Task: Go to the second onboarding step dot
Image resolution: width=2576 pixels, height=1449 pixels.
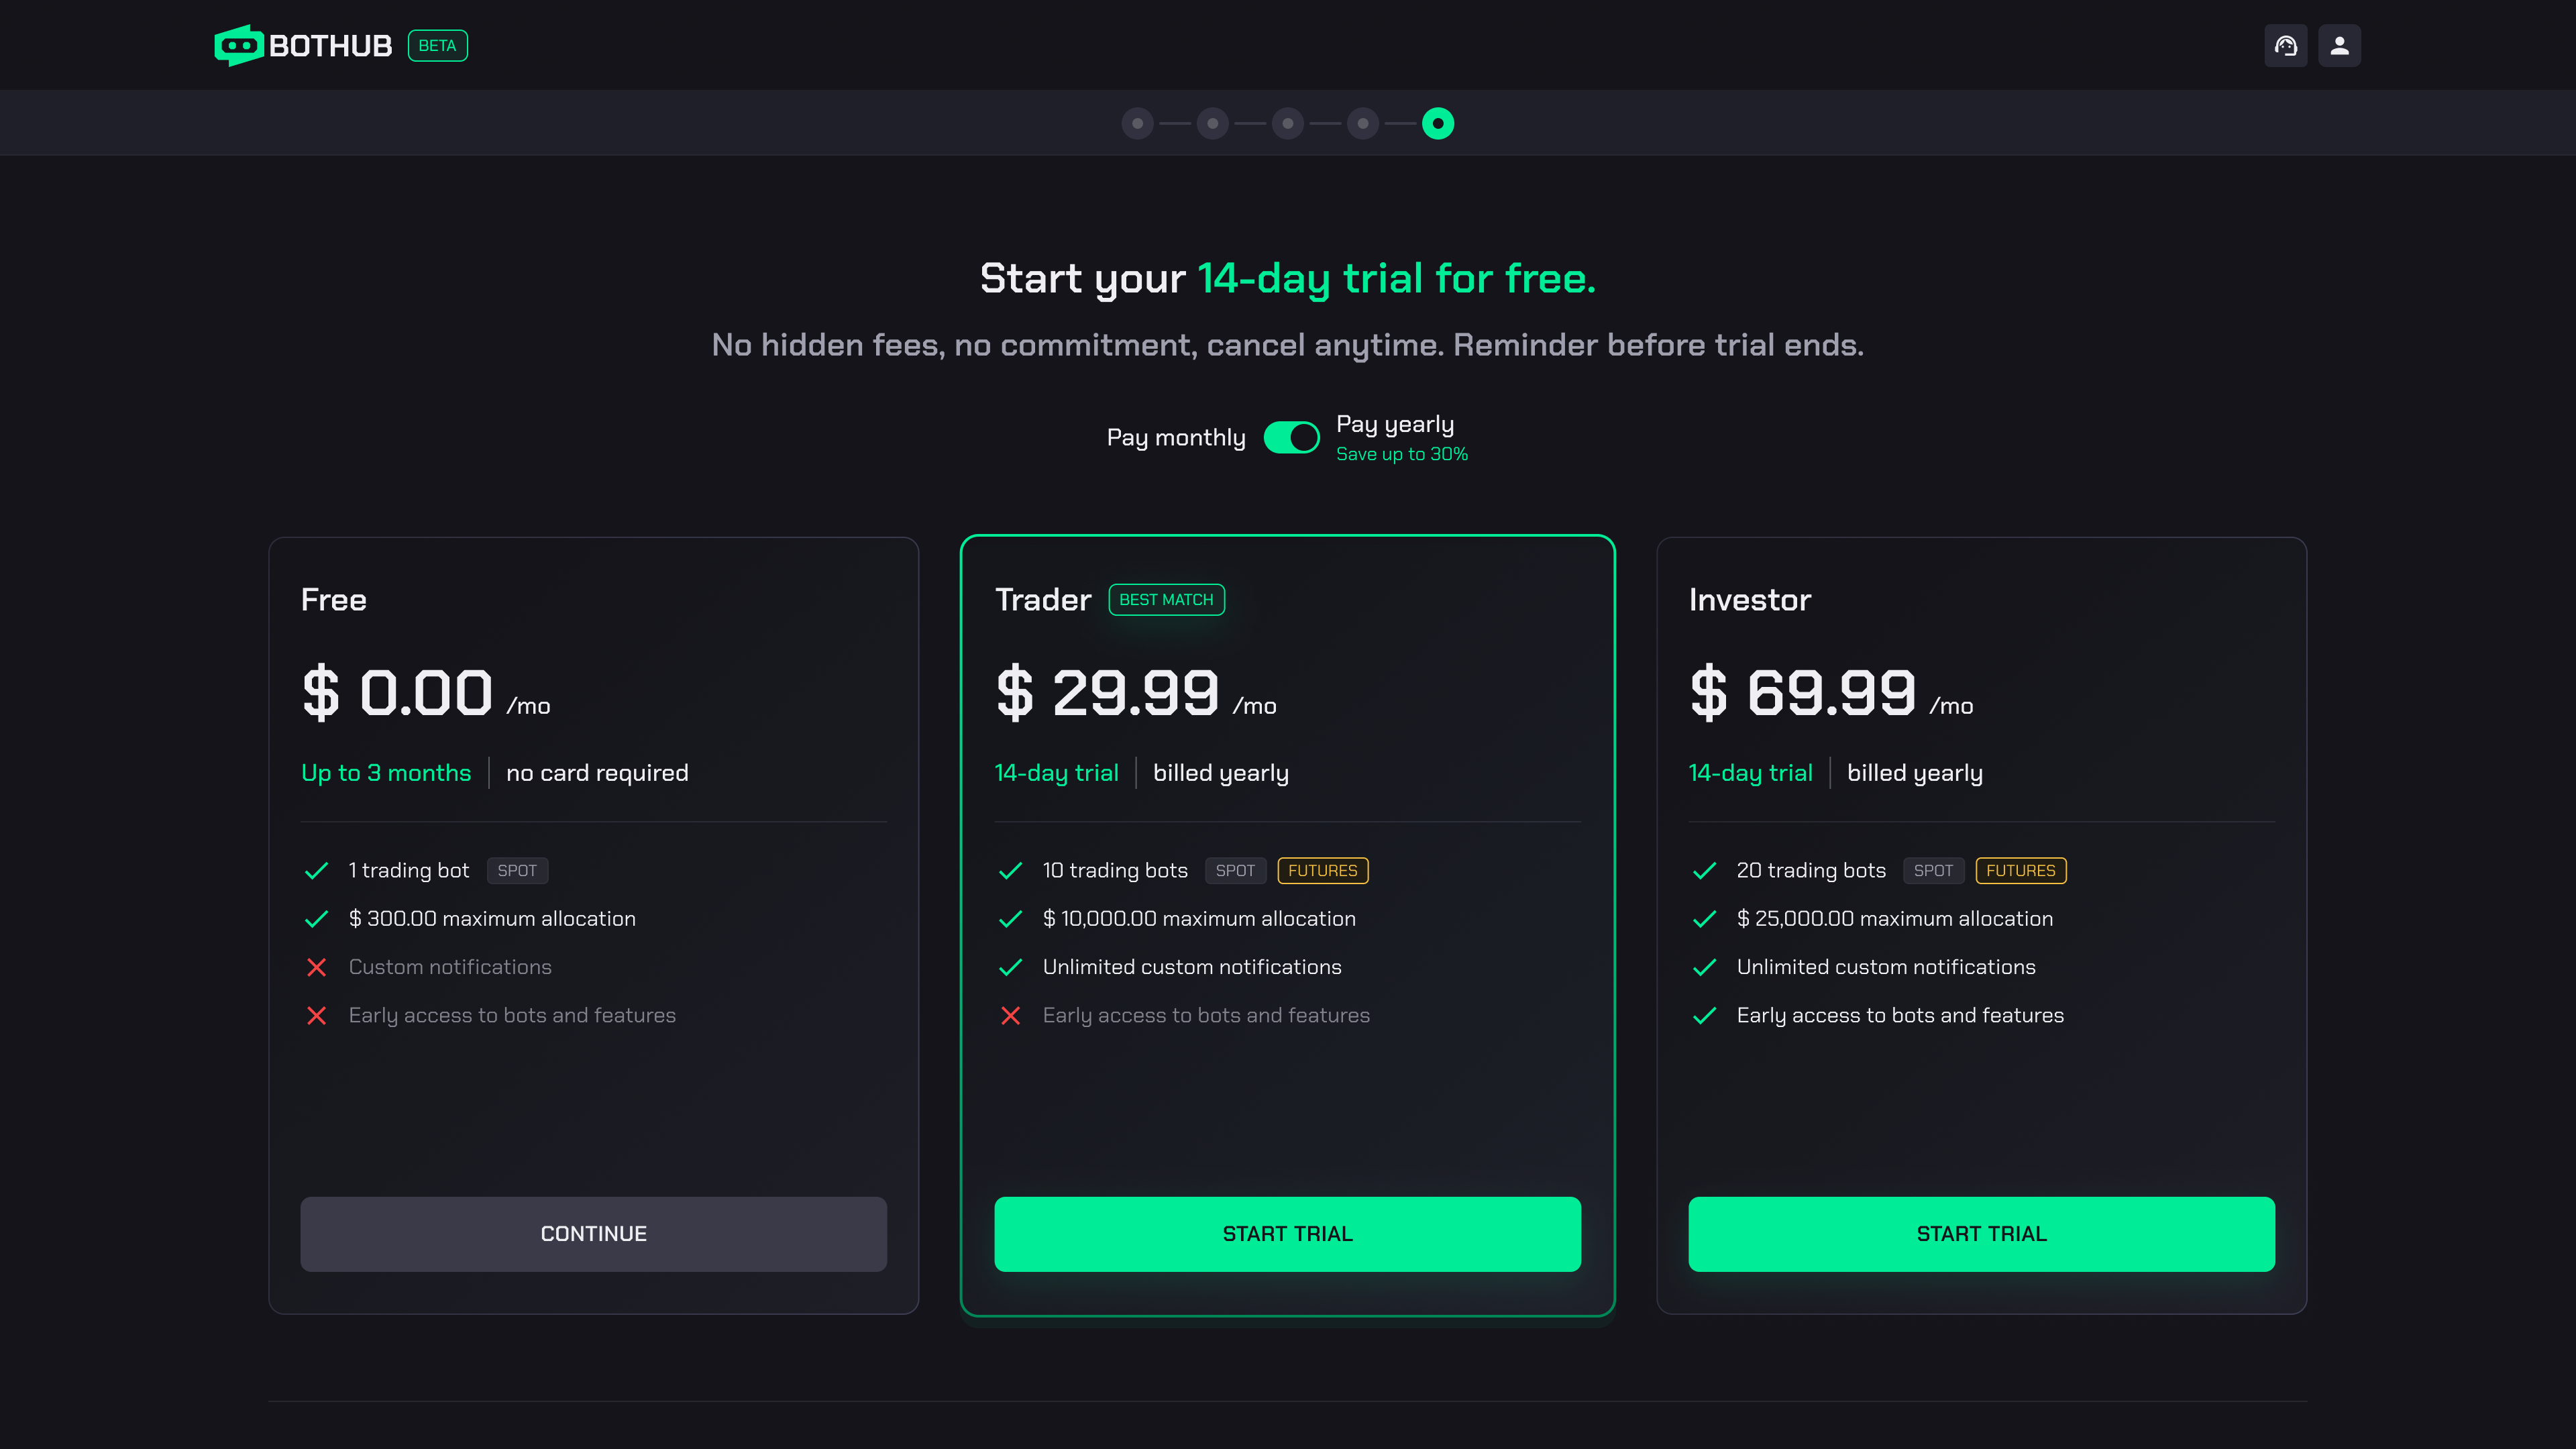Action: [x=1212, y=124]
